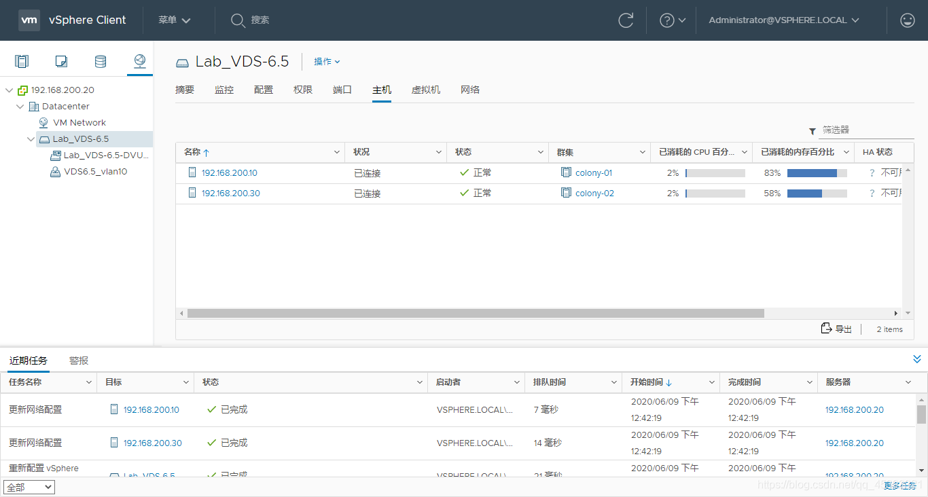Viewport: 928px width, 497px height.
Task: Open host link 192.168.200.30 in hosts grid
Action: (x=231, y=193)
